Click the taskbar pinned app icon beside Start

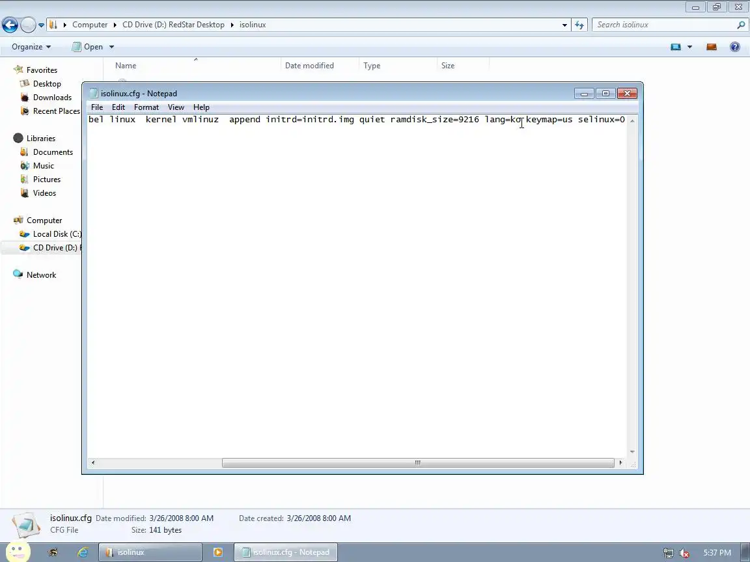tap(53, 552)
